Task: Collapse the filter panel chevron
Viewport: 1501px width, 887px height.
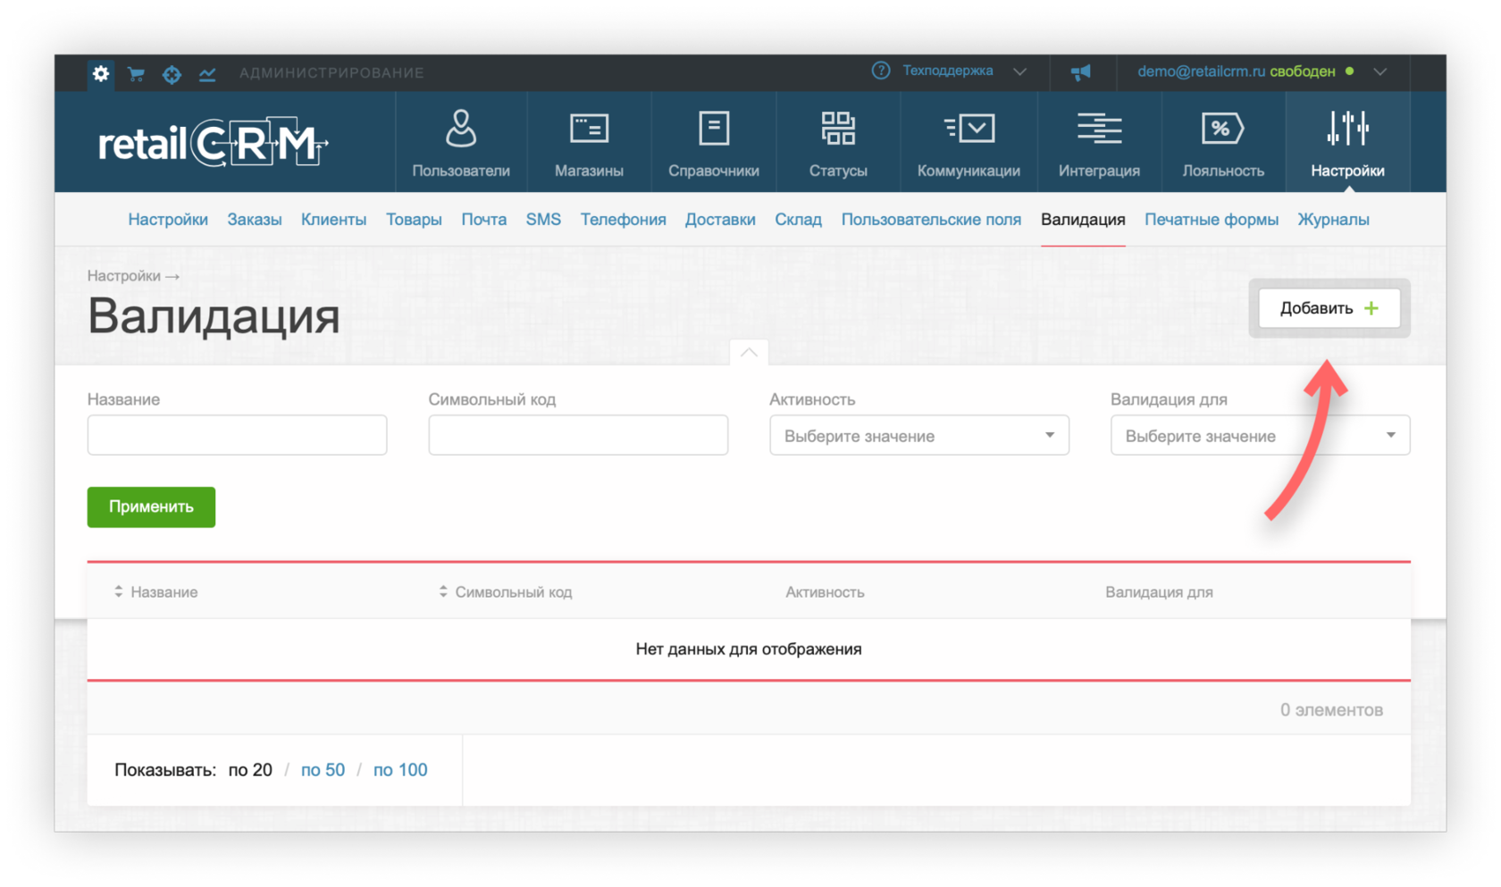Action: point(749,353)
